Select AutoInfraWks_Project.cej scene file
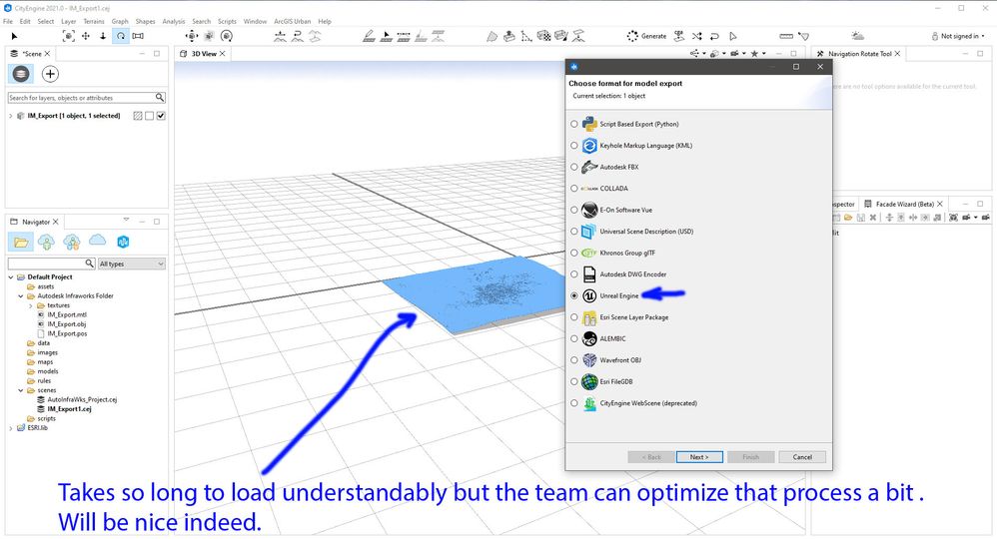The height and width of the screenshot is (539, 997). click(82, 400)
